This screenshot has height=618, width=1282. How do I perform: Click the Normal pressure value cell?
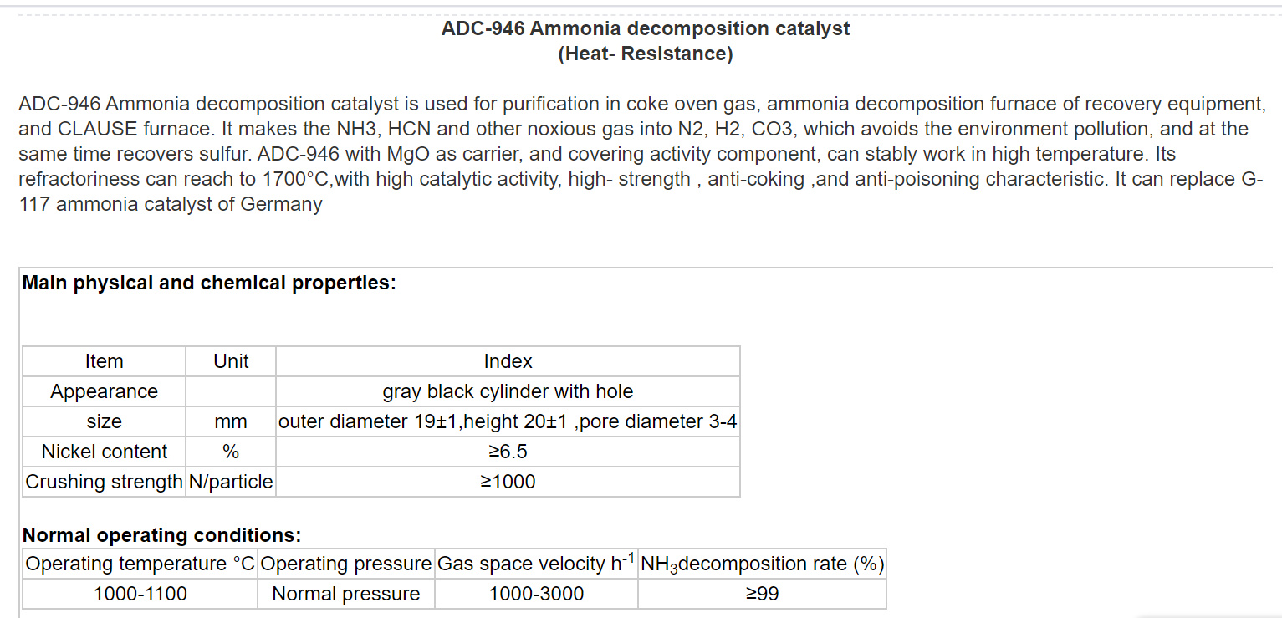pos(346,594)
